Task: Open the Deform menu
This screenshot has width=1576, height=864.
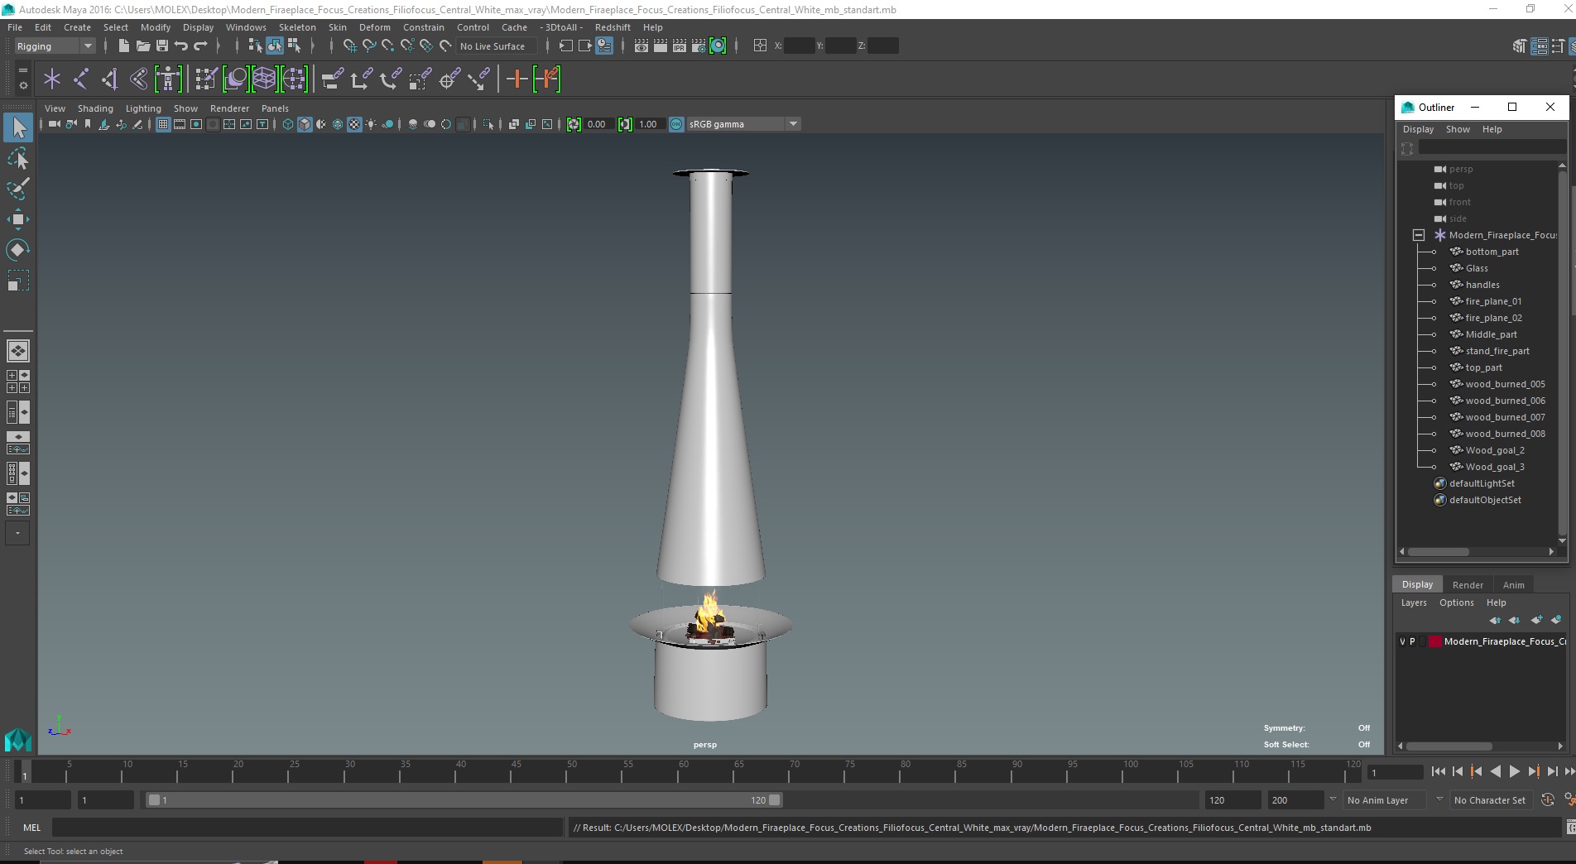Action: (x=374, y=27)
